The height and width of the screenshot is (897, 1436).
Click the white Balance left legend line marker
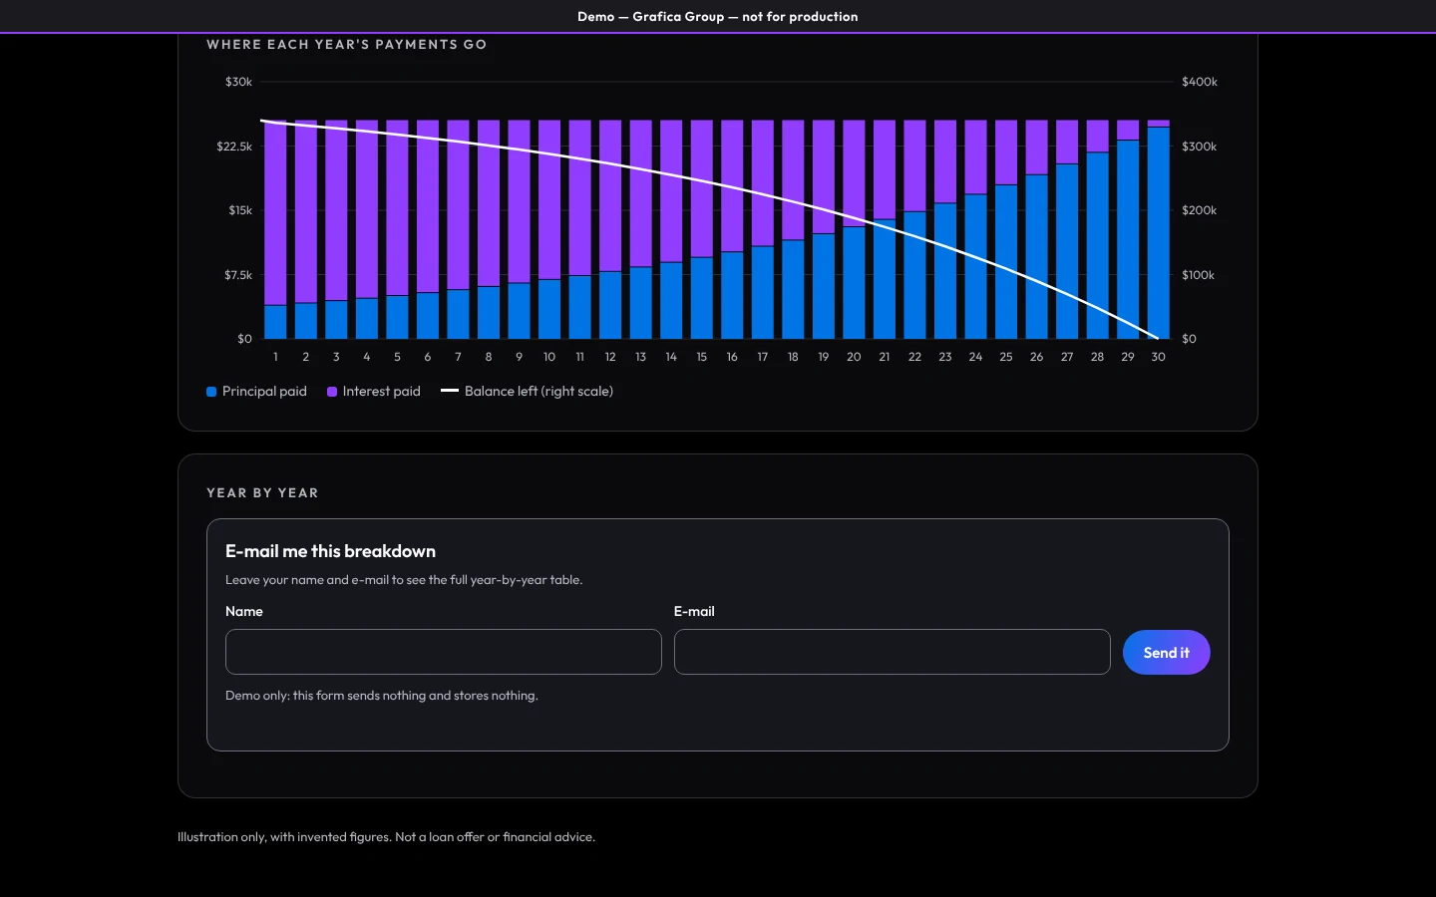click(x=450, y=391)
